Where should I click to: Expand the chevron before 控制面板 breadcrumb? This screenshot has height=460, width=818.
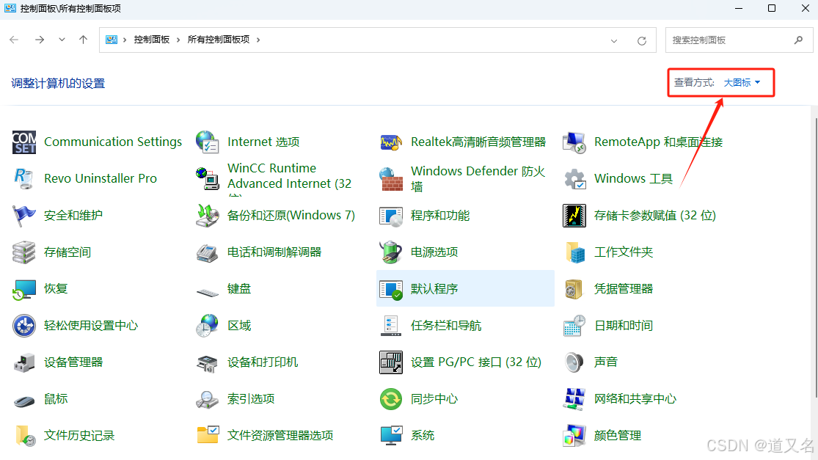point(125,40)
